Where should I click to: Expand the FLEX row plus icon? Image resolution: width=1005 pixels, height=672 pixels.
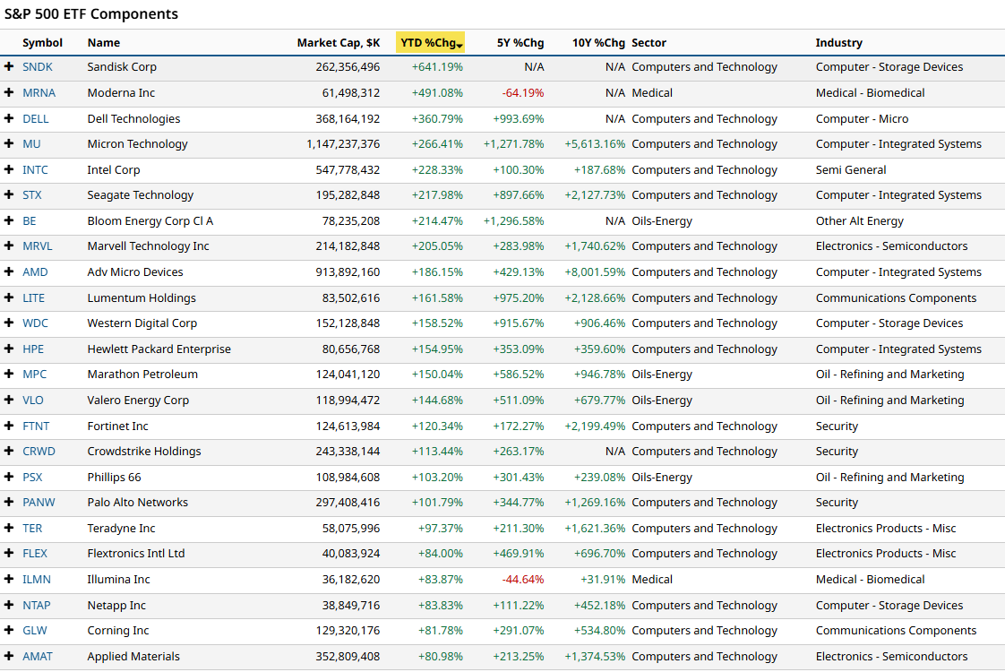pyautogui.click(x=9, y=554)
